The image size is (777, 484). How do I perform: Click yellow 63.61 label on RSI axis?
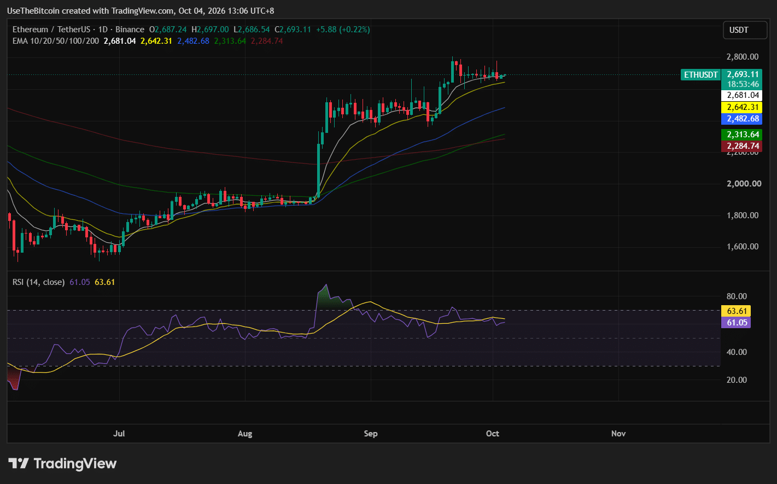click(736, 311)
